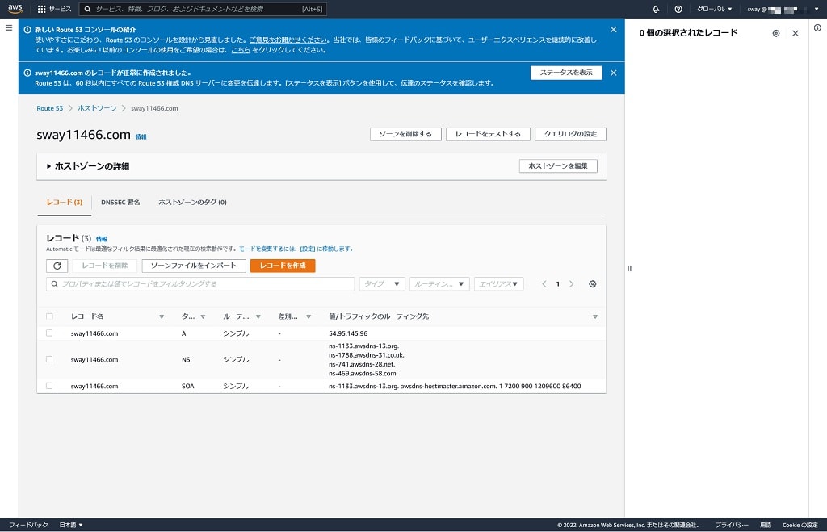Click the Edit hosted zone button
The height and width of the screenshot is (532, 827).
click(x=558, y=166)
